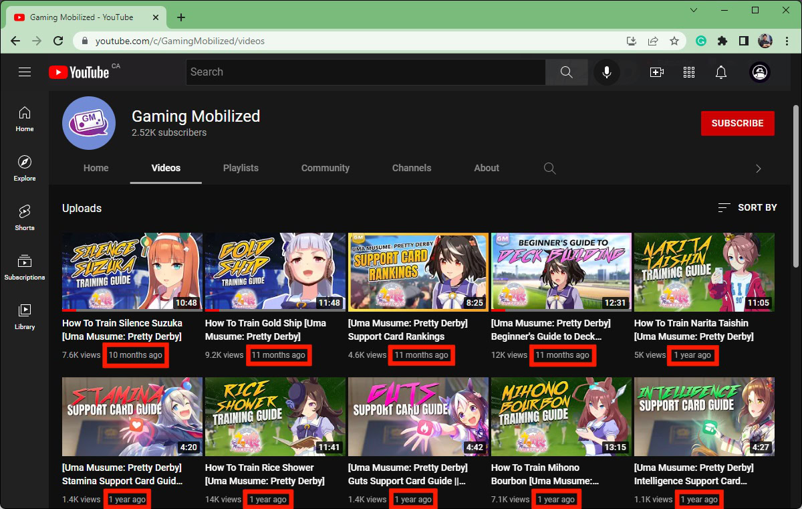Open the Create video camera icon
Image resolution: width=802 pixels, height=509 pixels.
click(657, 72)
